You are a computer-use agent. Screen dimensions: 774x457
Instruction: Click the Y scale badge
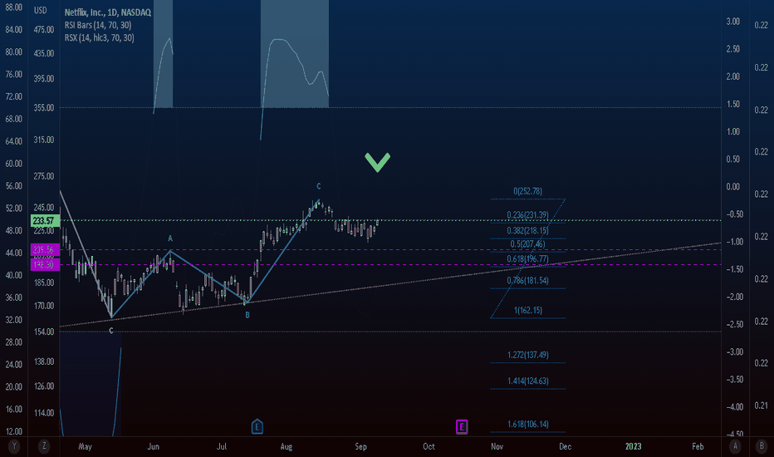click(14, 446)
